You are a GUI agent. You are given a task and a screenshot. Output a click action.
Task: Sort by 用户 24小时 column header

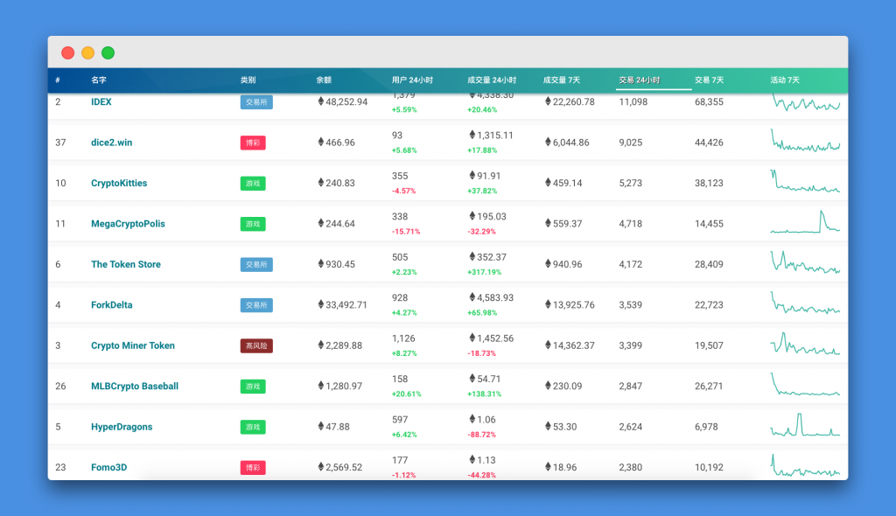tap(412, 80)
